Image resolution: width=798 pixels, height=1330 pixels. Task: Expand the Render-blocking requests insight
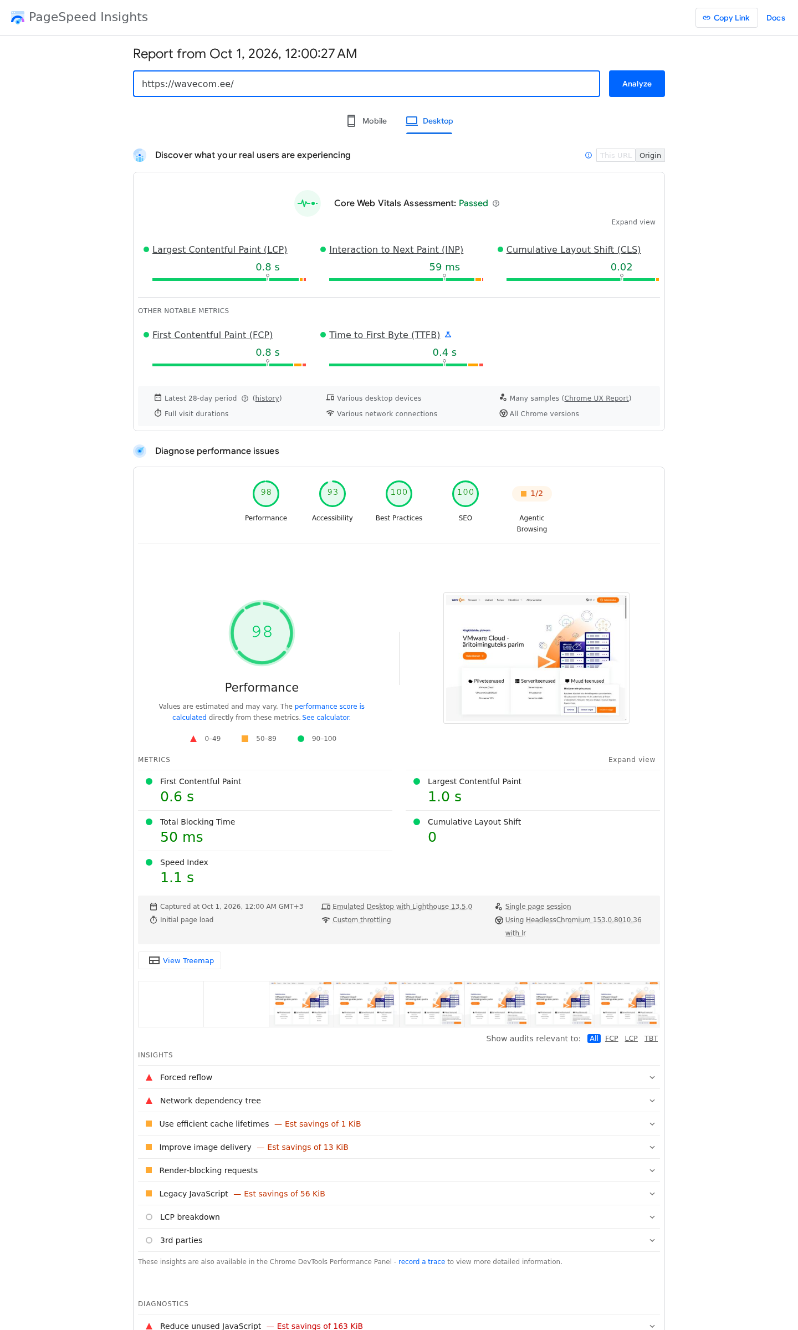399,1170
